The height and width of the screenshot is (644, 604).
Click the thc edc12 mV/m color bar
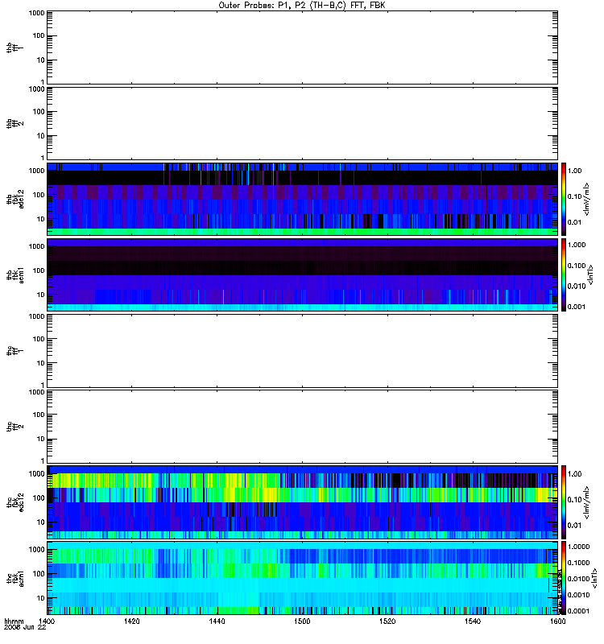point(564,502)
